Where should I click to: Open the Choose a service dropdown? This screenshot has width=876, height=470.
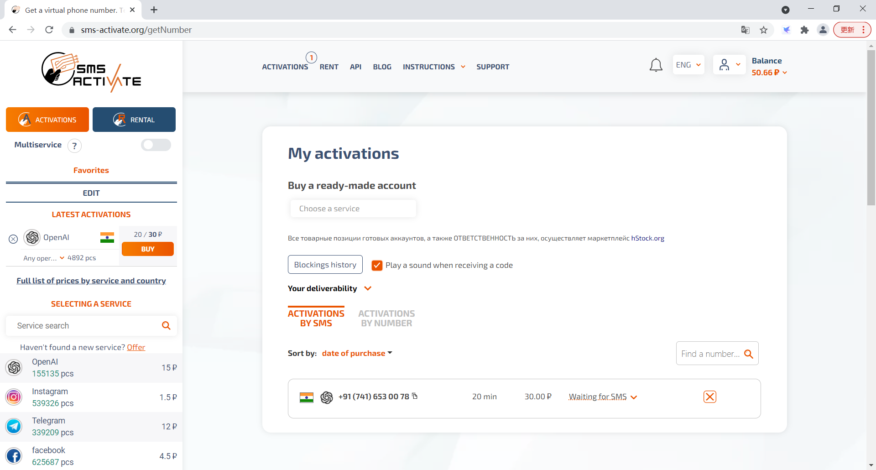coord(353,209)
